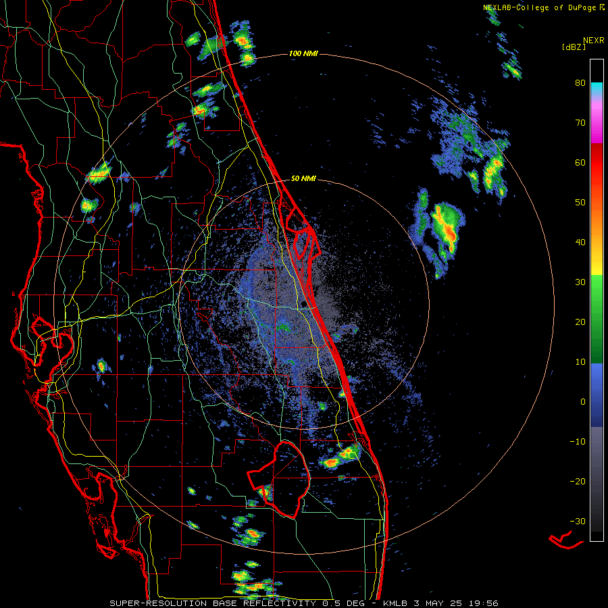This screenshot has height=608, width=608.
Task: Click the 80 dBZ legend value
Action: click(580, 83)
